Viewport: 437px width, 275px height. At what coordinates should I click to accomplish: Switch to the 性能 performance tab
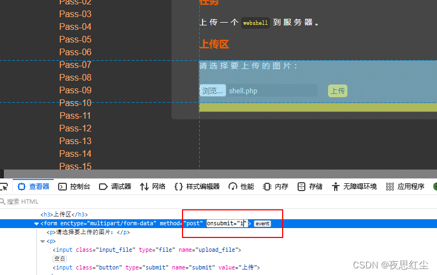click(241, 187)
